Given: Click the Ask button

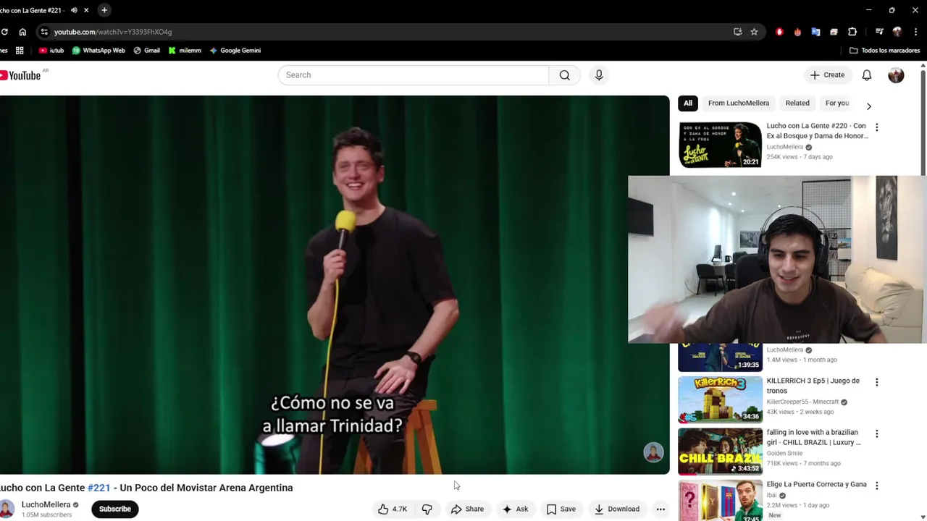Looking at the screenshot, I should [516, 509].
